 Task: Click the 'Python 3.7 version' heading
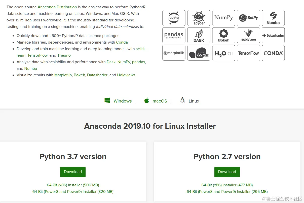click(73, 156)
